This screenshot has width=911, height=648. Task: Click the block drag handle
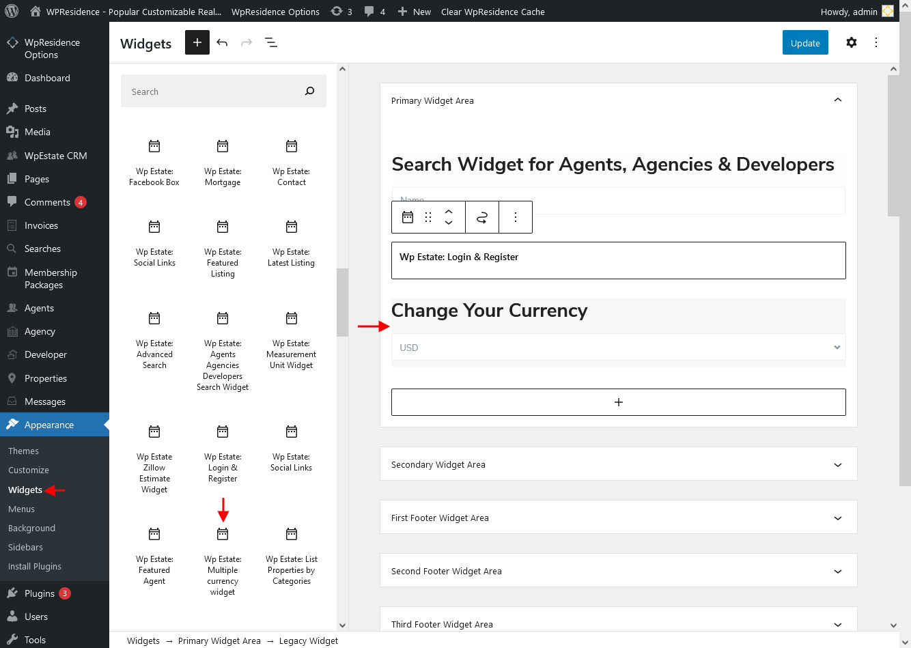coord(428,217)
